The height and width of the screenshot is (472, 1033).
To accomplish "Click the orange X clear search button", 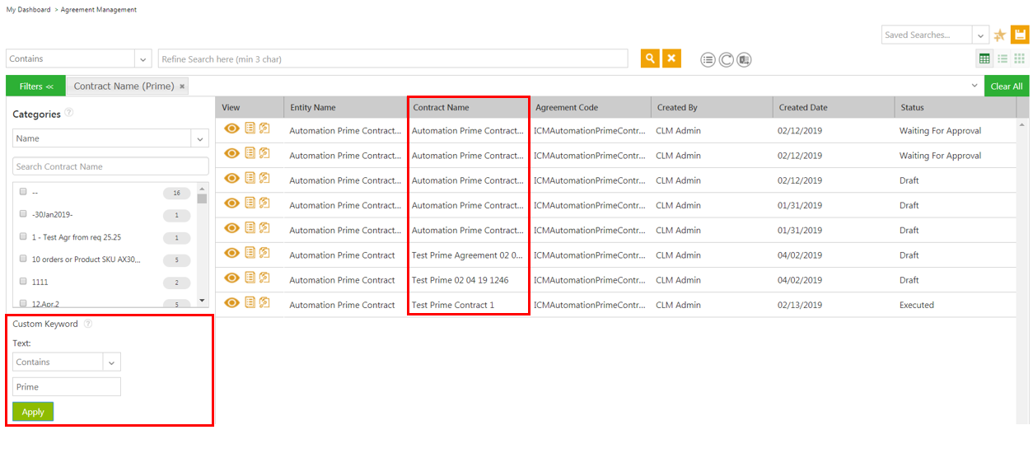I will [672, 58].
